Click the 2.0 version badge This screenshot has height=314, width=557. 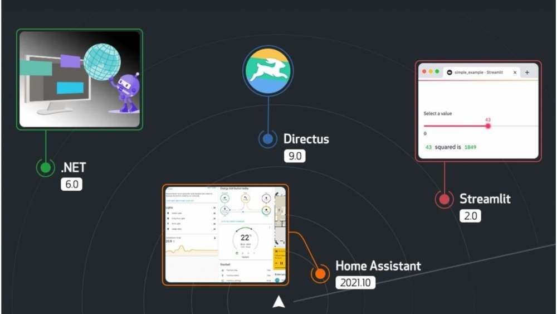(x=470, y=216)
